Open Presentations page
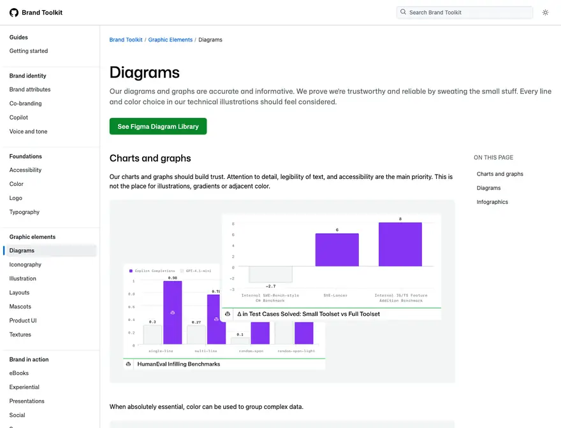This screenshot has height=428, width=561. (27, 401)
